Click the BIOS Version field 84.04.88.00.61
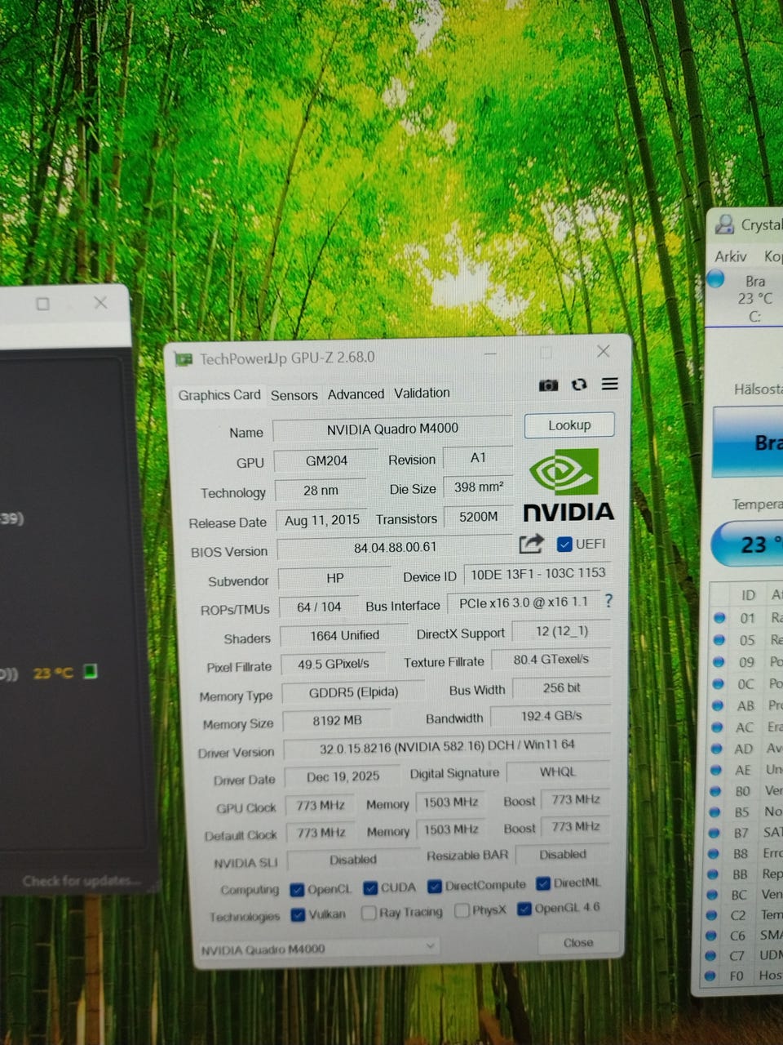Viewport: 783px width, 1045px height. (x=395, y=547)
